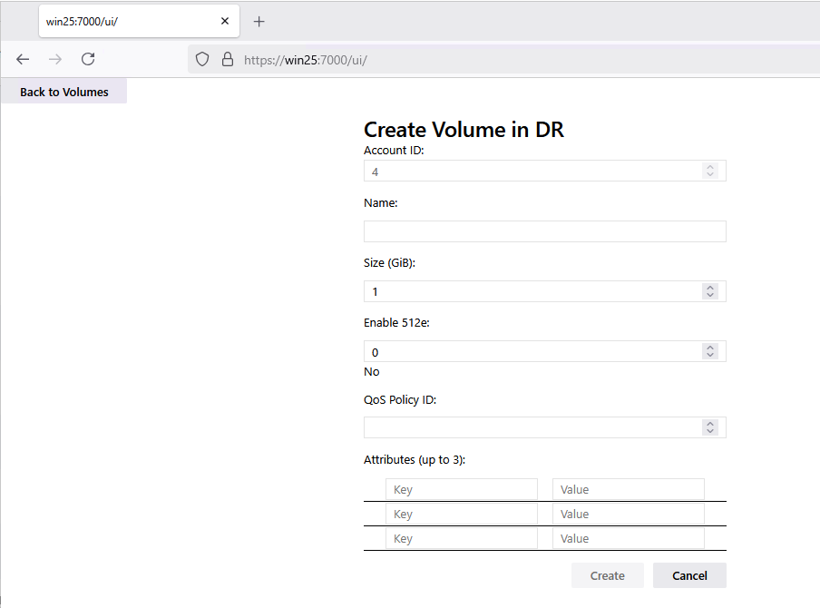Click the second attribute Key field
The width and height of the screenshot is (820, 608).
461,514
